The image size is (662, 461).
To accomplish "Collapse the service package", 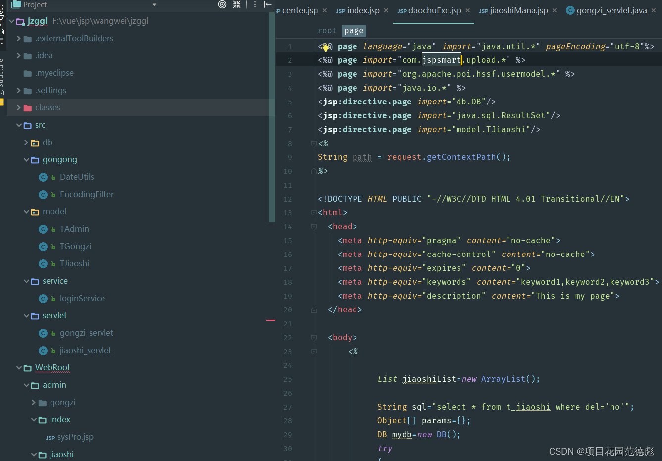I will point(26,281).
